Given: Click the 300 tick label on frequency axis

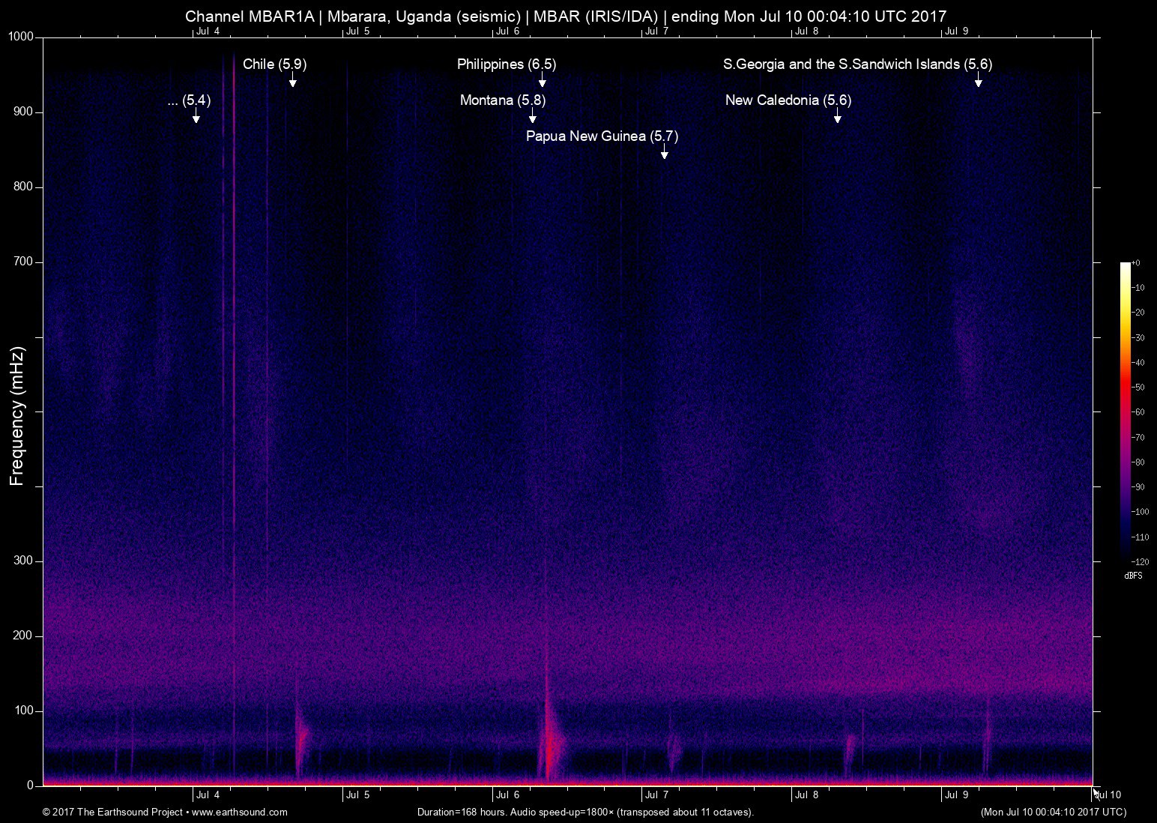Looking at the screenshot, I should (x=24, y=561).
